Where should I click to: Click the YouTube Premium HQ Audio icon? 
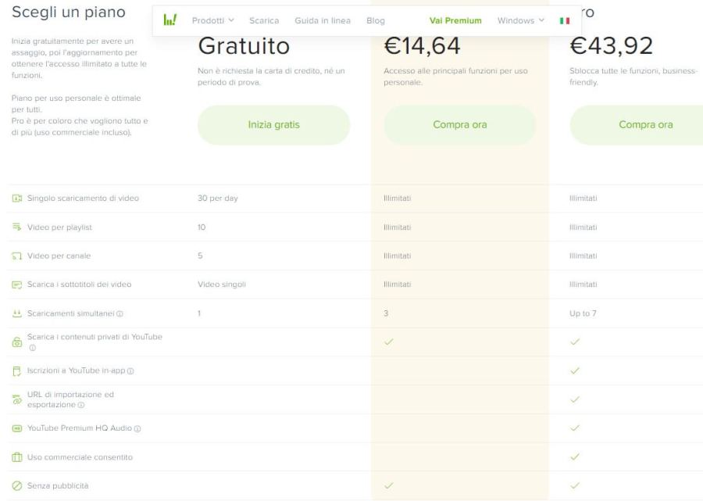coord(17,428)
